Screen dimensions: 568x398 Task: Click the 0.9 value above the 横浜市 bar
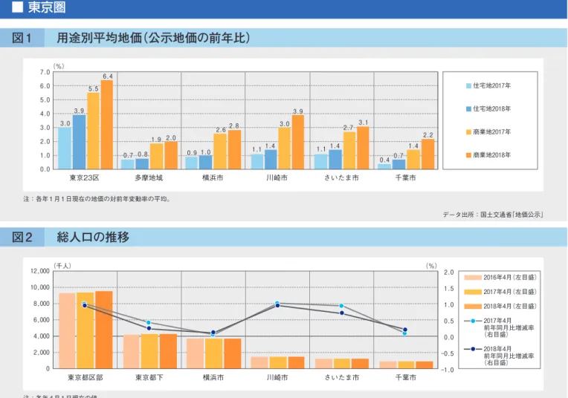click(x=192, y=153)
